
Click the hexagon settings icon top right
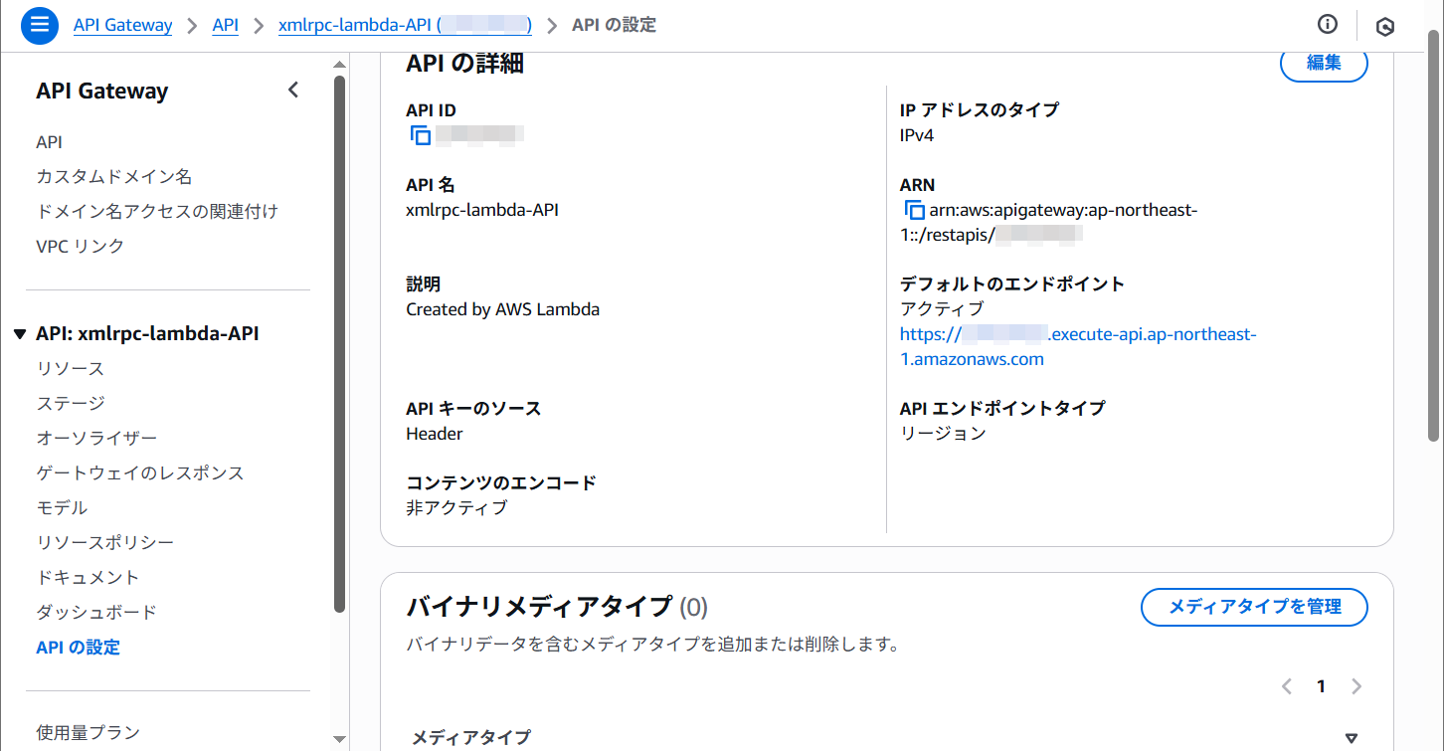[x=1384, y=27]
